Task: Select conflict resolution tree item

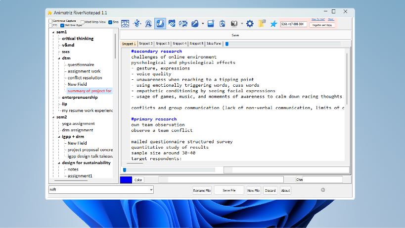Action: (x=85, y=78)
